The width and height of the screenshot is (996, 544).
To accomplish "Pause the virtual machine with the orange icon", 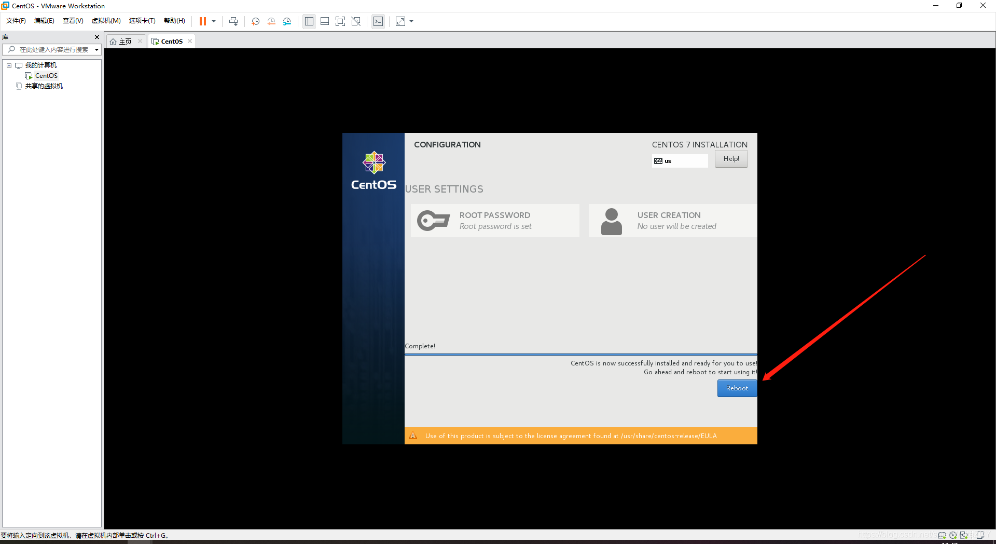I will click(203, 21).
